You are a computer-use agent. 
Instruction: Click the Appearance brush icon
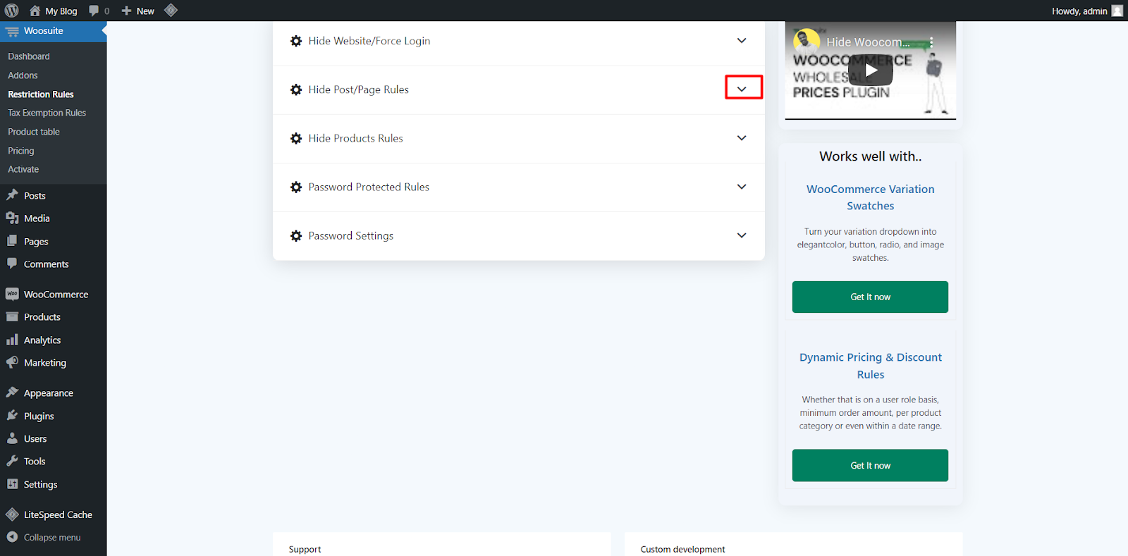point(12,393)
